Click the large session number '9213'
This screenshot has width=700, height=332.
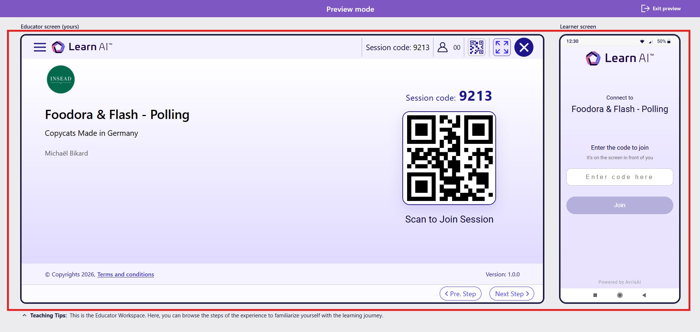pos(476,96)
